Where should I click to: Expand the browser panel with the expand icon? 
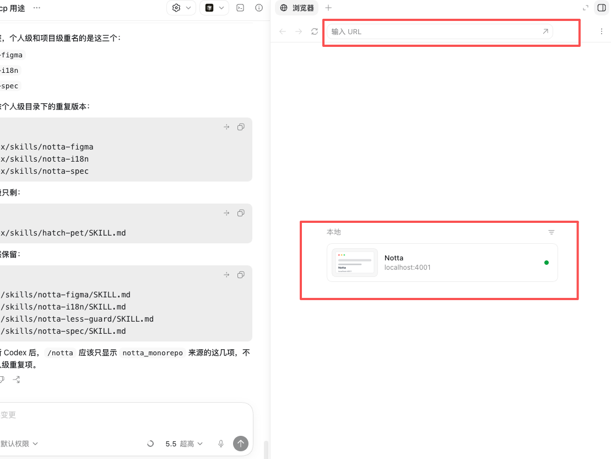(585, 8)
